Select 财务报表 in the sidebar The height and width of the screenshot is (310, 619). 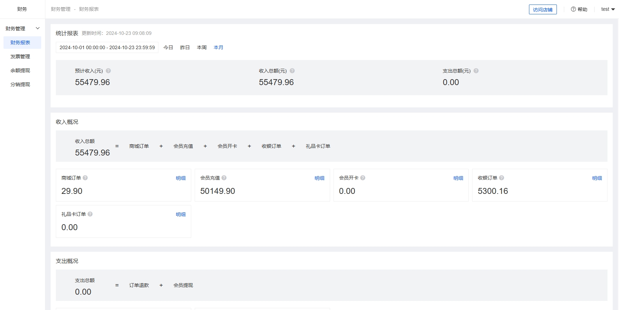point(22,43)
